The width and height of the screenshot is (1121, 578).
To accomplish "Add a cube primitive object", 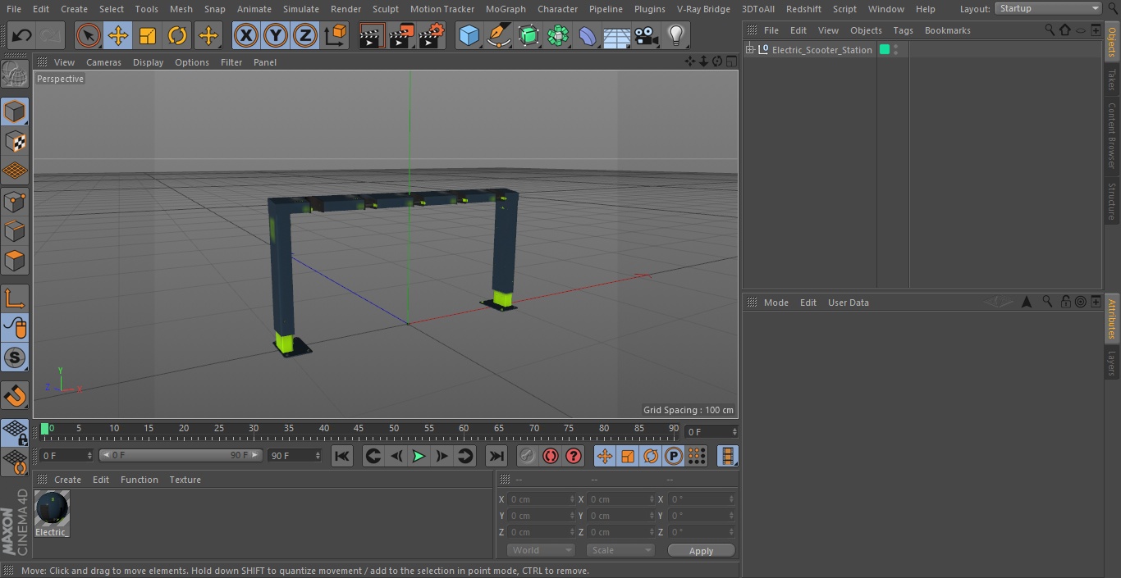I will coord(469,35).
